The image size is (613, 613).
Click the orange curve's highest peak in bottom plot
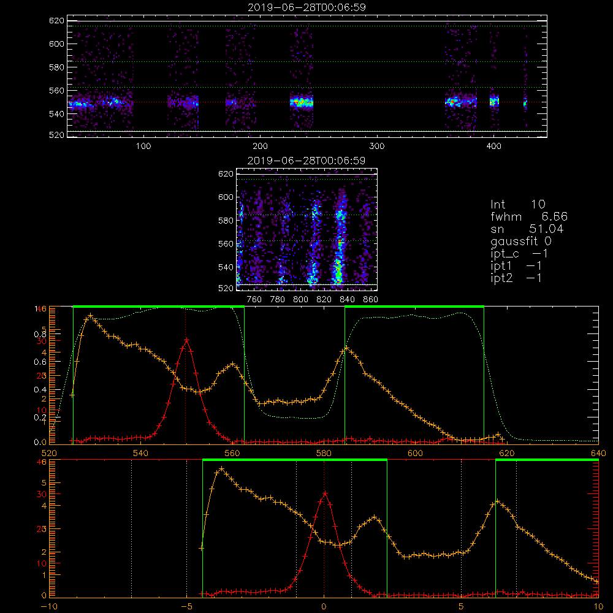(222, 469)
